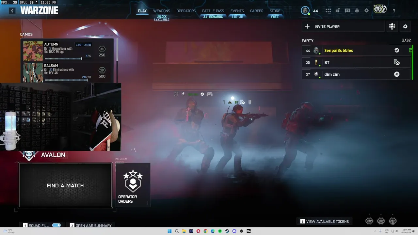The width and height of the screenshot is (418, 235).
Task: Go back with the arrow beside WARZONE
Action: click(12, 11)
